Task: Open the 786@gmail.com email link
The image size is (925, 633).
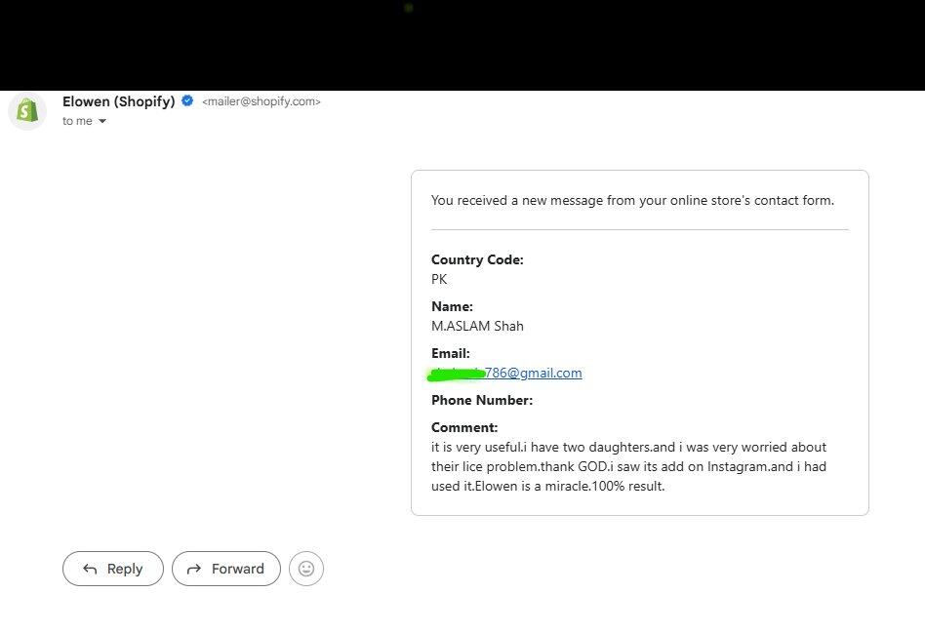Action: pos(534,373)
